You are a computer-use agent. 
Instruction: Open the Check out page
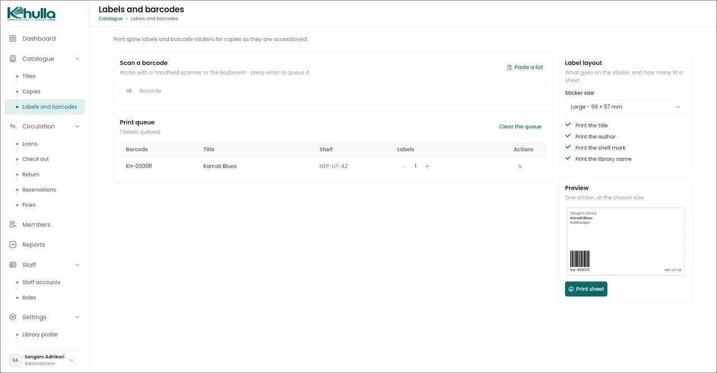pos(35,159)
